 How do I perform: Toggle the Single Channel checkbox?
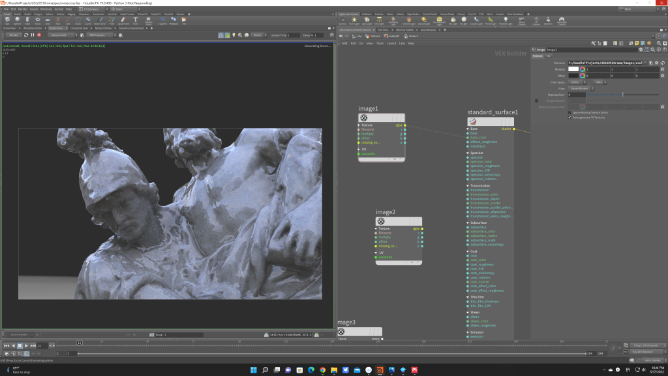pos(537,101)
